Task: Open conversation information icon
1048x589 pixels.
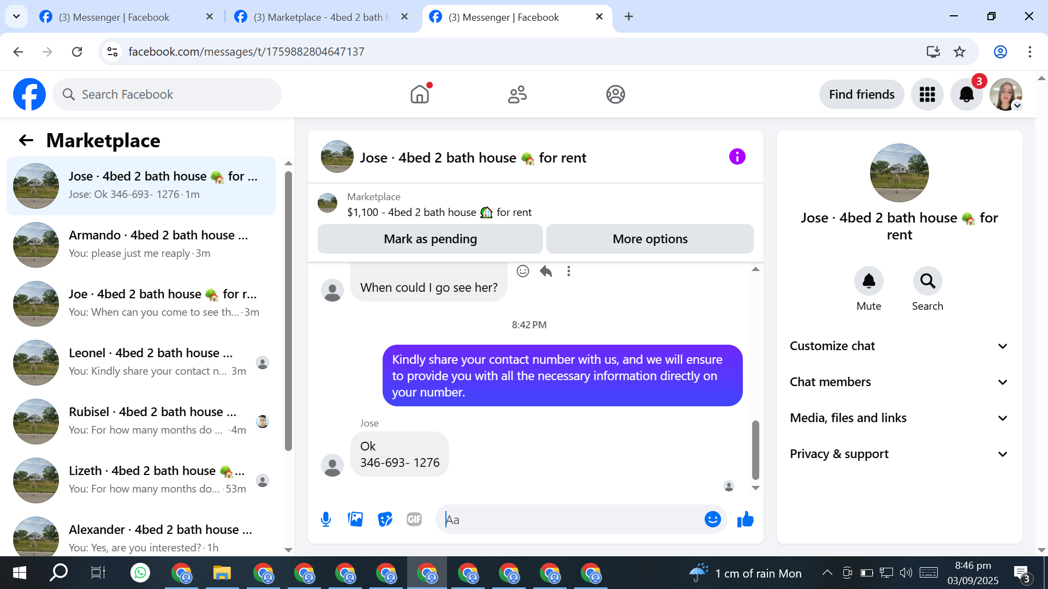Action: click(737, 157)
